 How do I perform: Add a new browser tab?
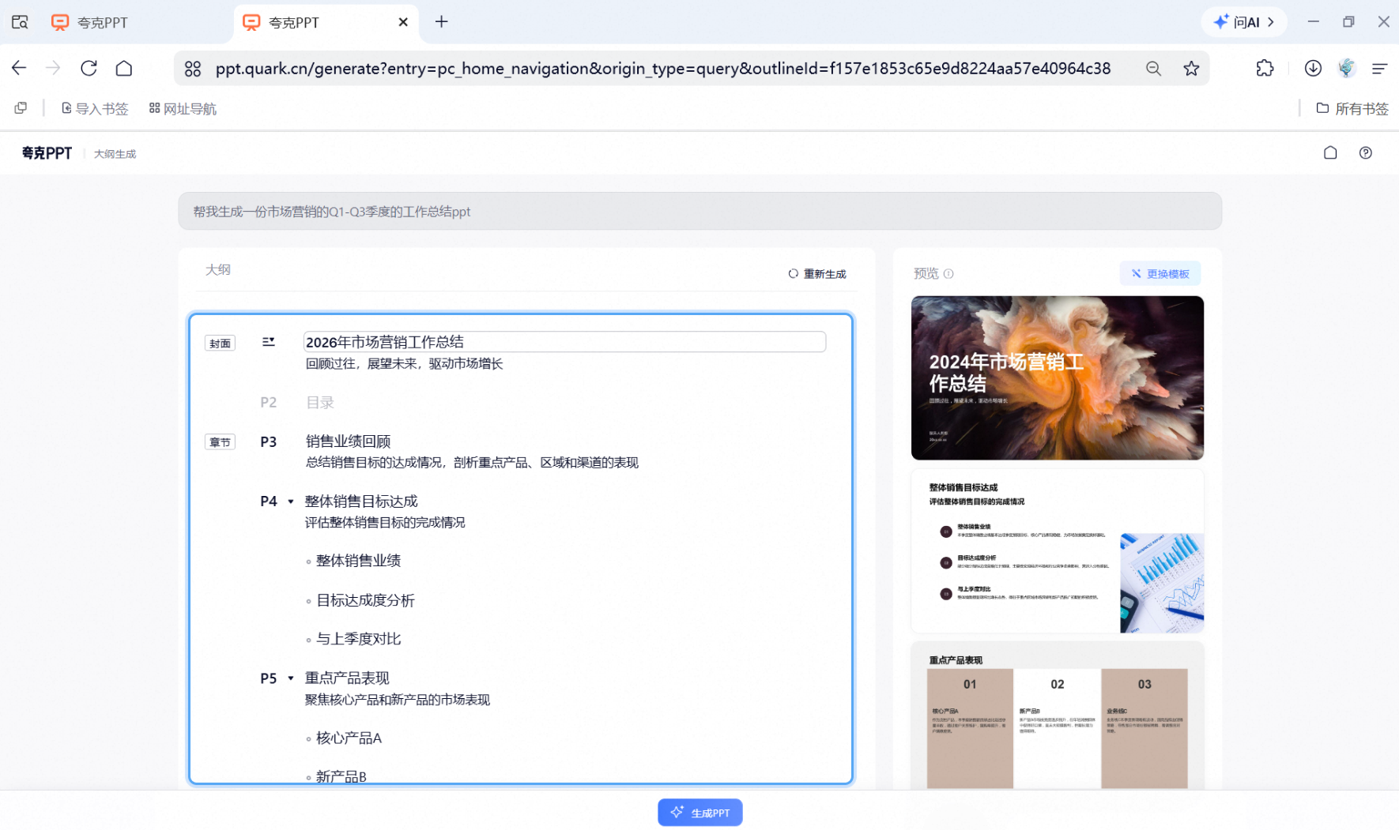[x=442, y=22]
